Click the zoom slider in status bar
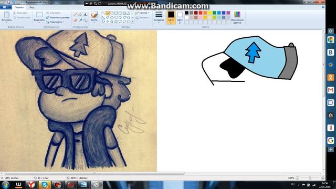The image size is (336, 189). tap(310, 178)
